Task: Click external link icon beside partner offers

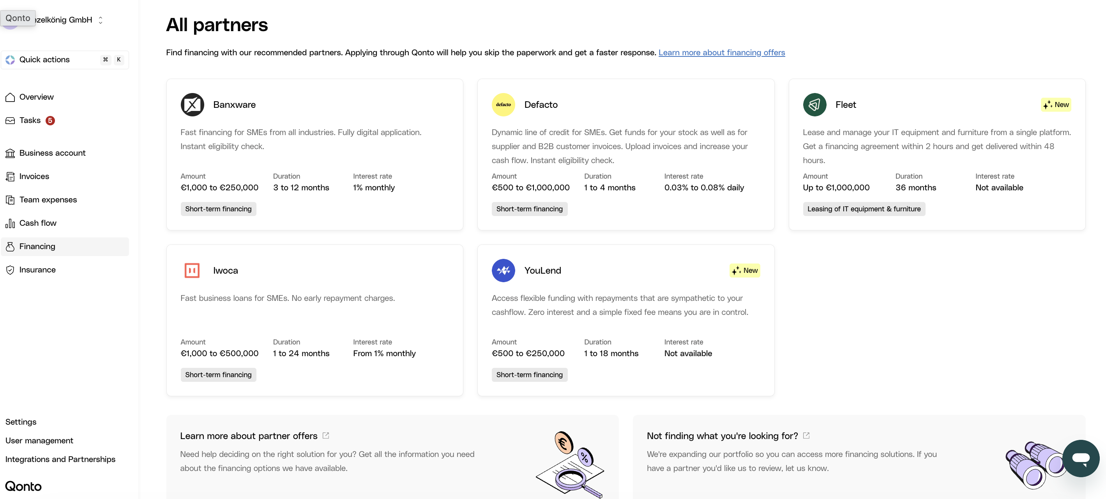Action: click(326, 436)
